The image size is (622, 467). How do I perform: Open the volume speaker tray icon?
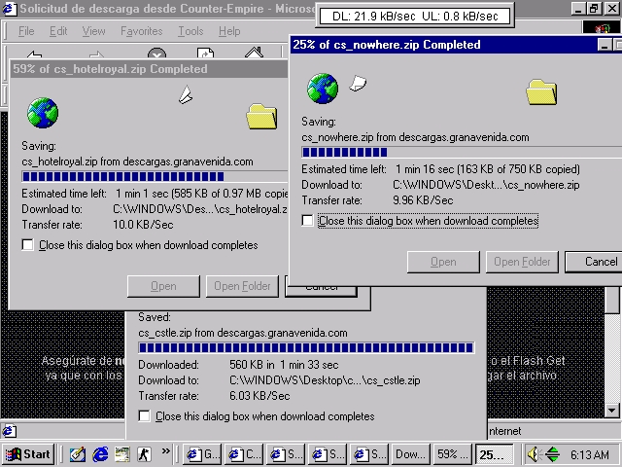click(534, 453)
